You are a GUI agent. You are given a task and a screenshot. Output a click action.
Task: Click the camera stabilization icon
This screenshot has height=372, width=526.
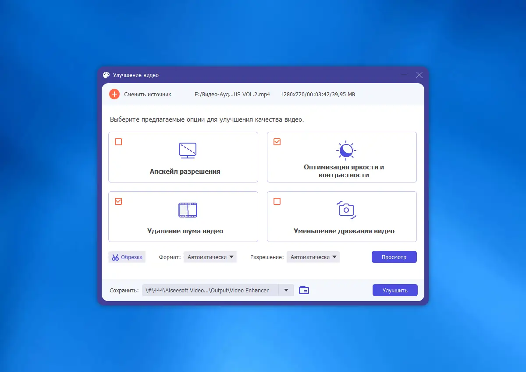point(346,210)
